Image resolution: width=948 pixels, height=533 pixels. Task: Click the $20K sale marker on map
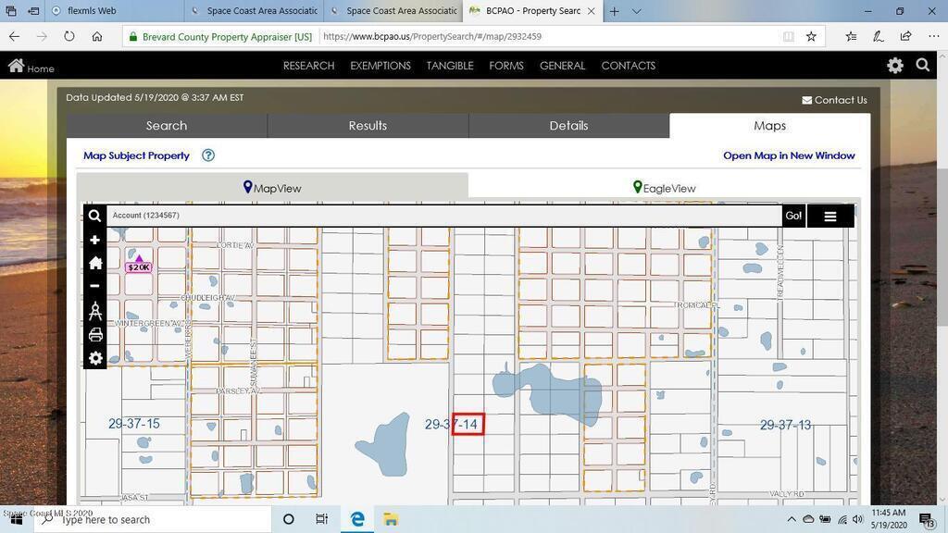pyautogui.click(x=139, y=266)
